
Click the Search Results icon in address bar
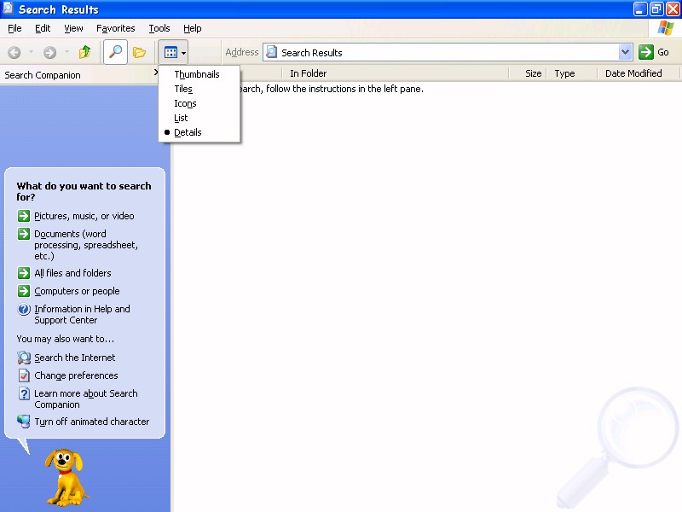pyautogui.click(x=272, y=52)
